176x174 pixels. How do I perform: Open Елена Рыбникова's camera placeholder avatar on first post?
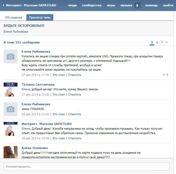click(x=11, y=57)
